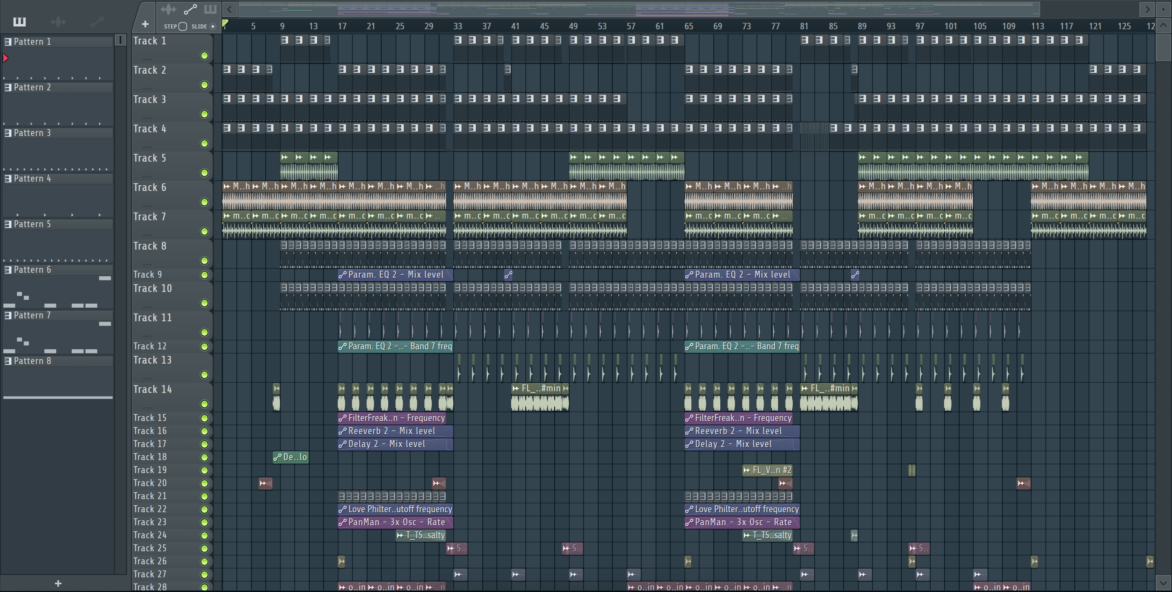Image resolution: width=1172 pixels, height=592 pixels.
Task: Click the song overview strip above the timeline
Action: (x=639, y=9)
